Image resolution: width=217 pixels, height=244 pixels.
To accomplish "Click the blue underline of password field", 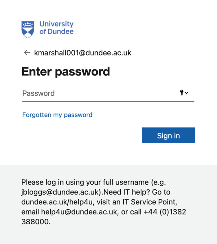I will (x=108, y=102).
